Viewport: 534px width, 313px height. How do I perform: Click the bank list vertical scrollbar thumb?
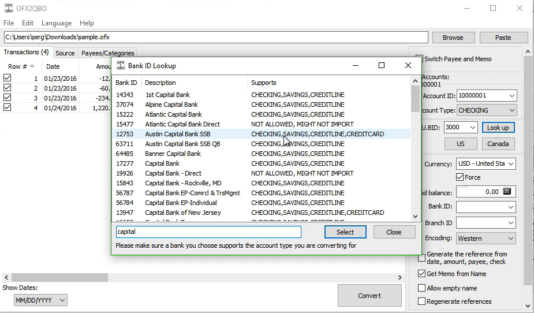click(x=415, y=98)
